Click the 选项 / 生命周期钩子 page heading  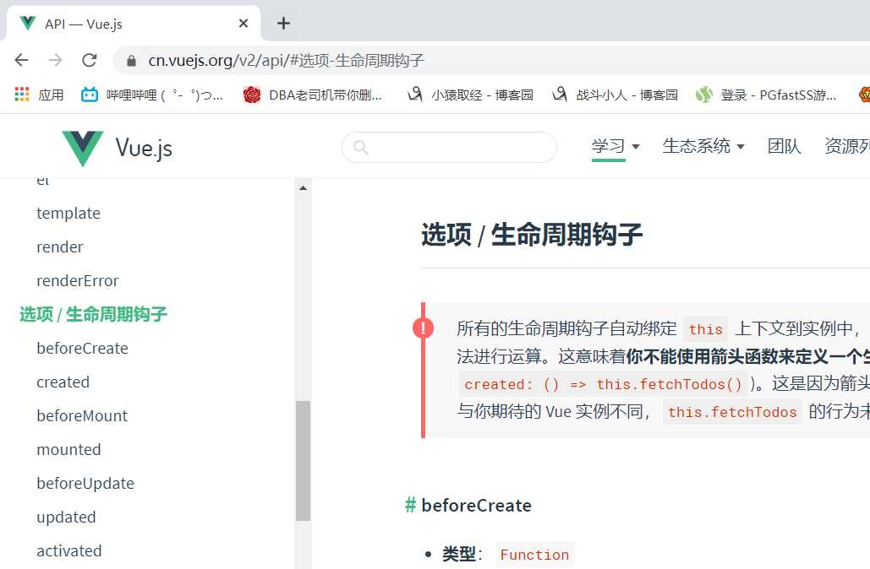coord(532,235)
